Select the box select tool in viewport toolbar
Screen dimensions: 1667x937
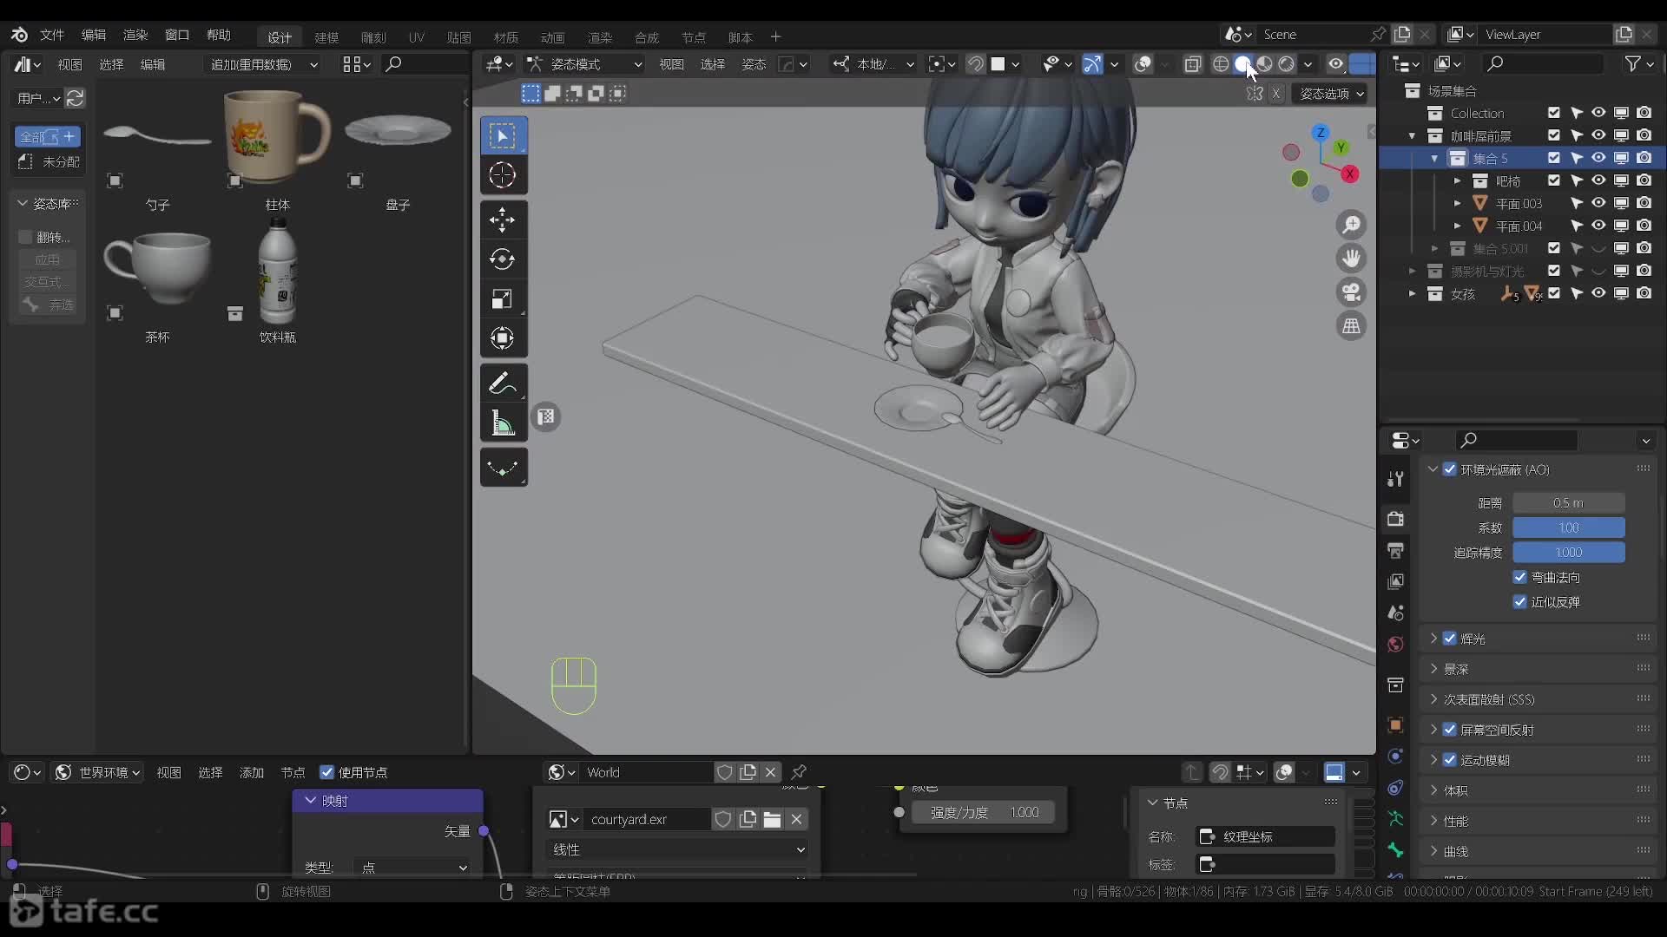click(x=503, y=135)
